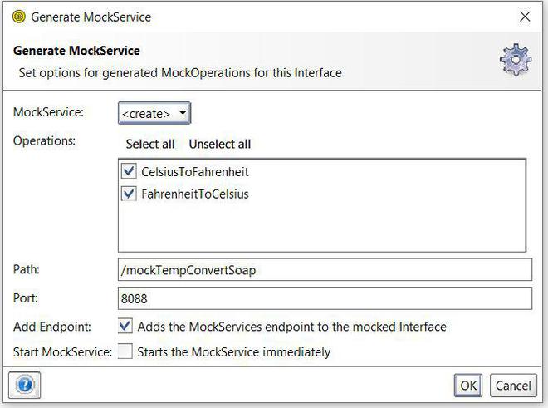
Task: Click the help question mark icon
Action: [x=25, y=385]
